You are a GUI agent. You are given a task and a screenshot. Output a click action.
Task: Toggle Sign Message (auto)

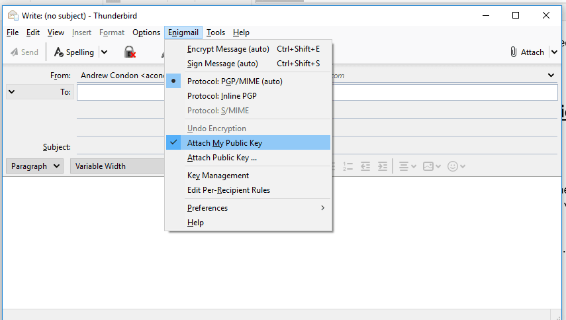coord(248,64)
